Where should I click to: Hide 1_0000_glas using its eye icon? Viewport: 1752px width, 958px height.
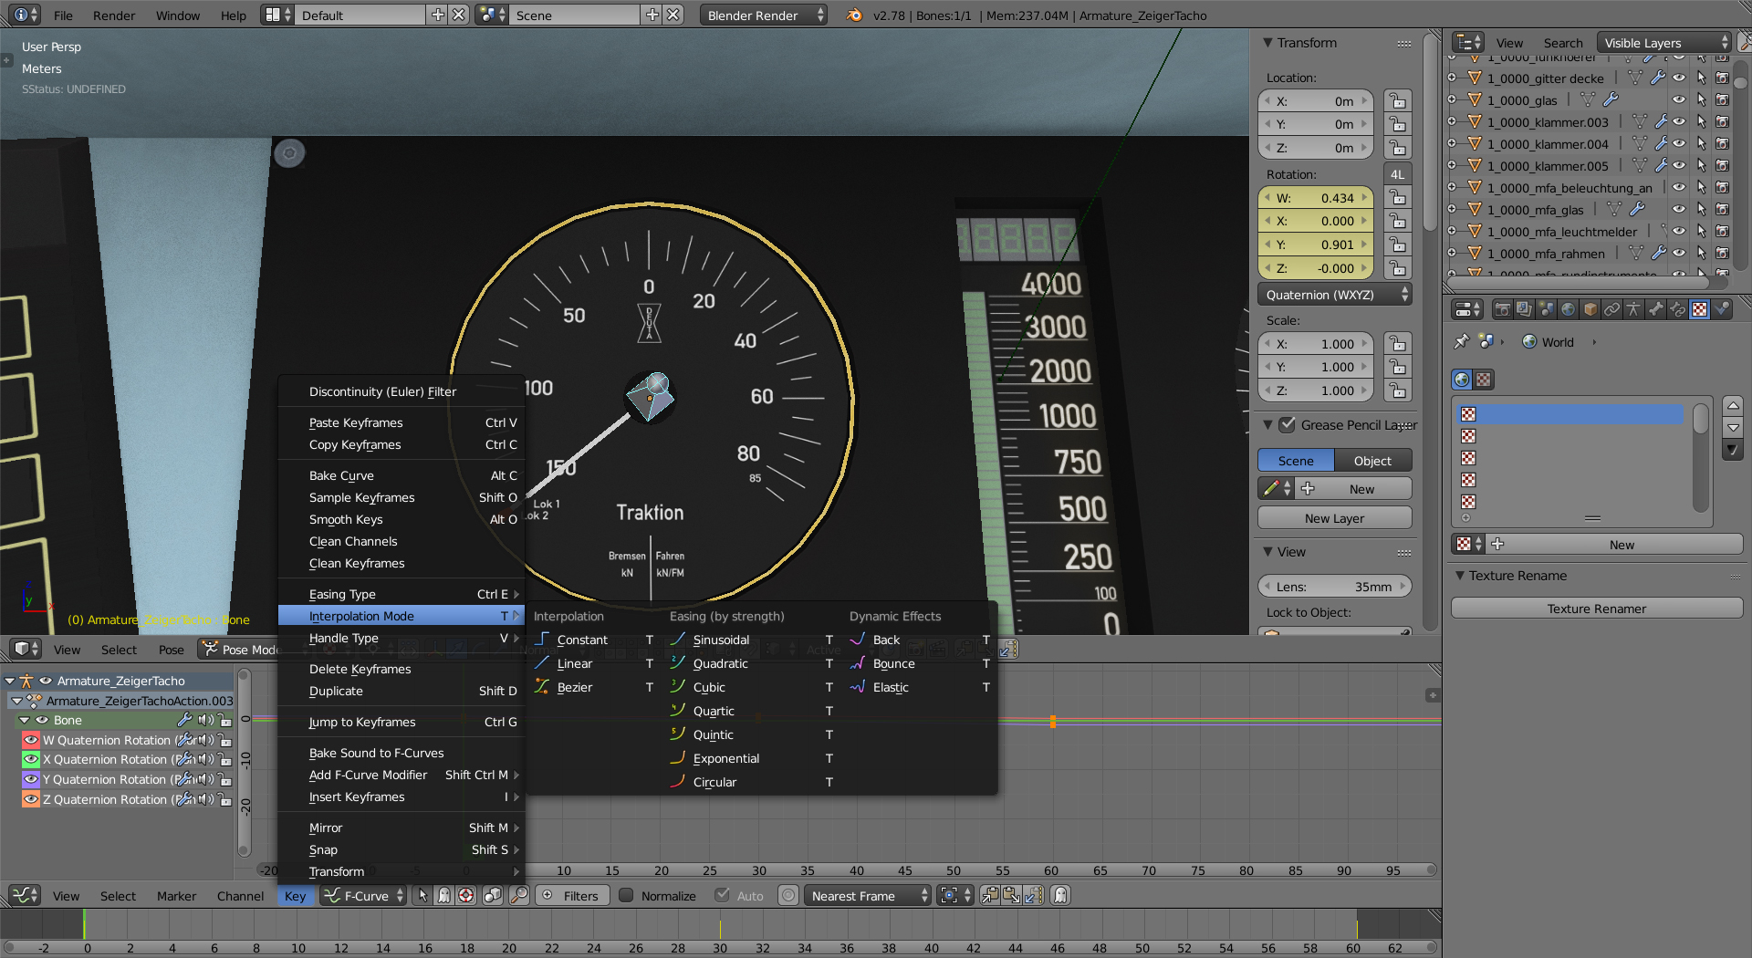coord(1679,100)
